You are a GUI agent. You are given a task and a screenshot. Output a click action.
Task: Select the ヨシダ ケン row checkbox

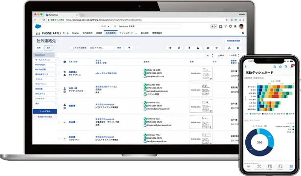tap(60, 138)
